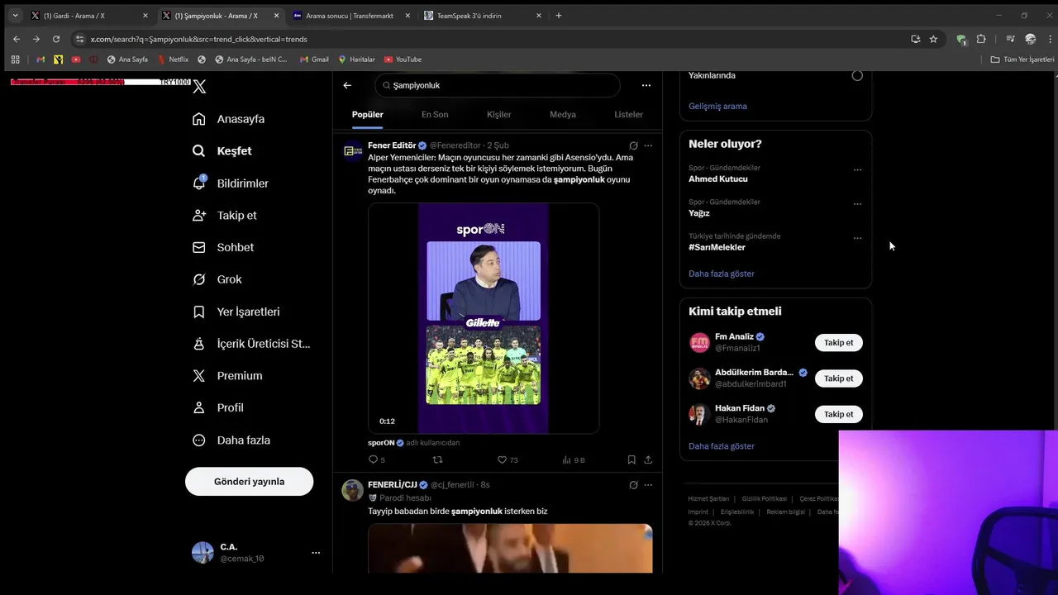Click Grok icon on FENERLİ/CJJ post
The height and width of the screenshot is (595, 1058).
[x=633, y=485]
